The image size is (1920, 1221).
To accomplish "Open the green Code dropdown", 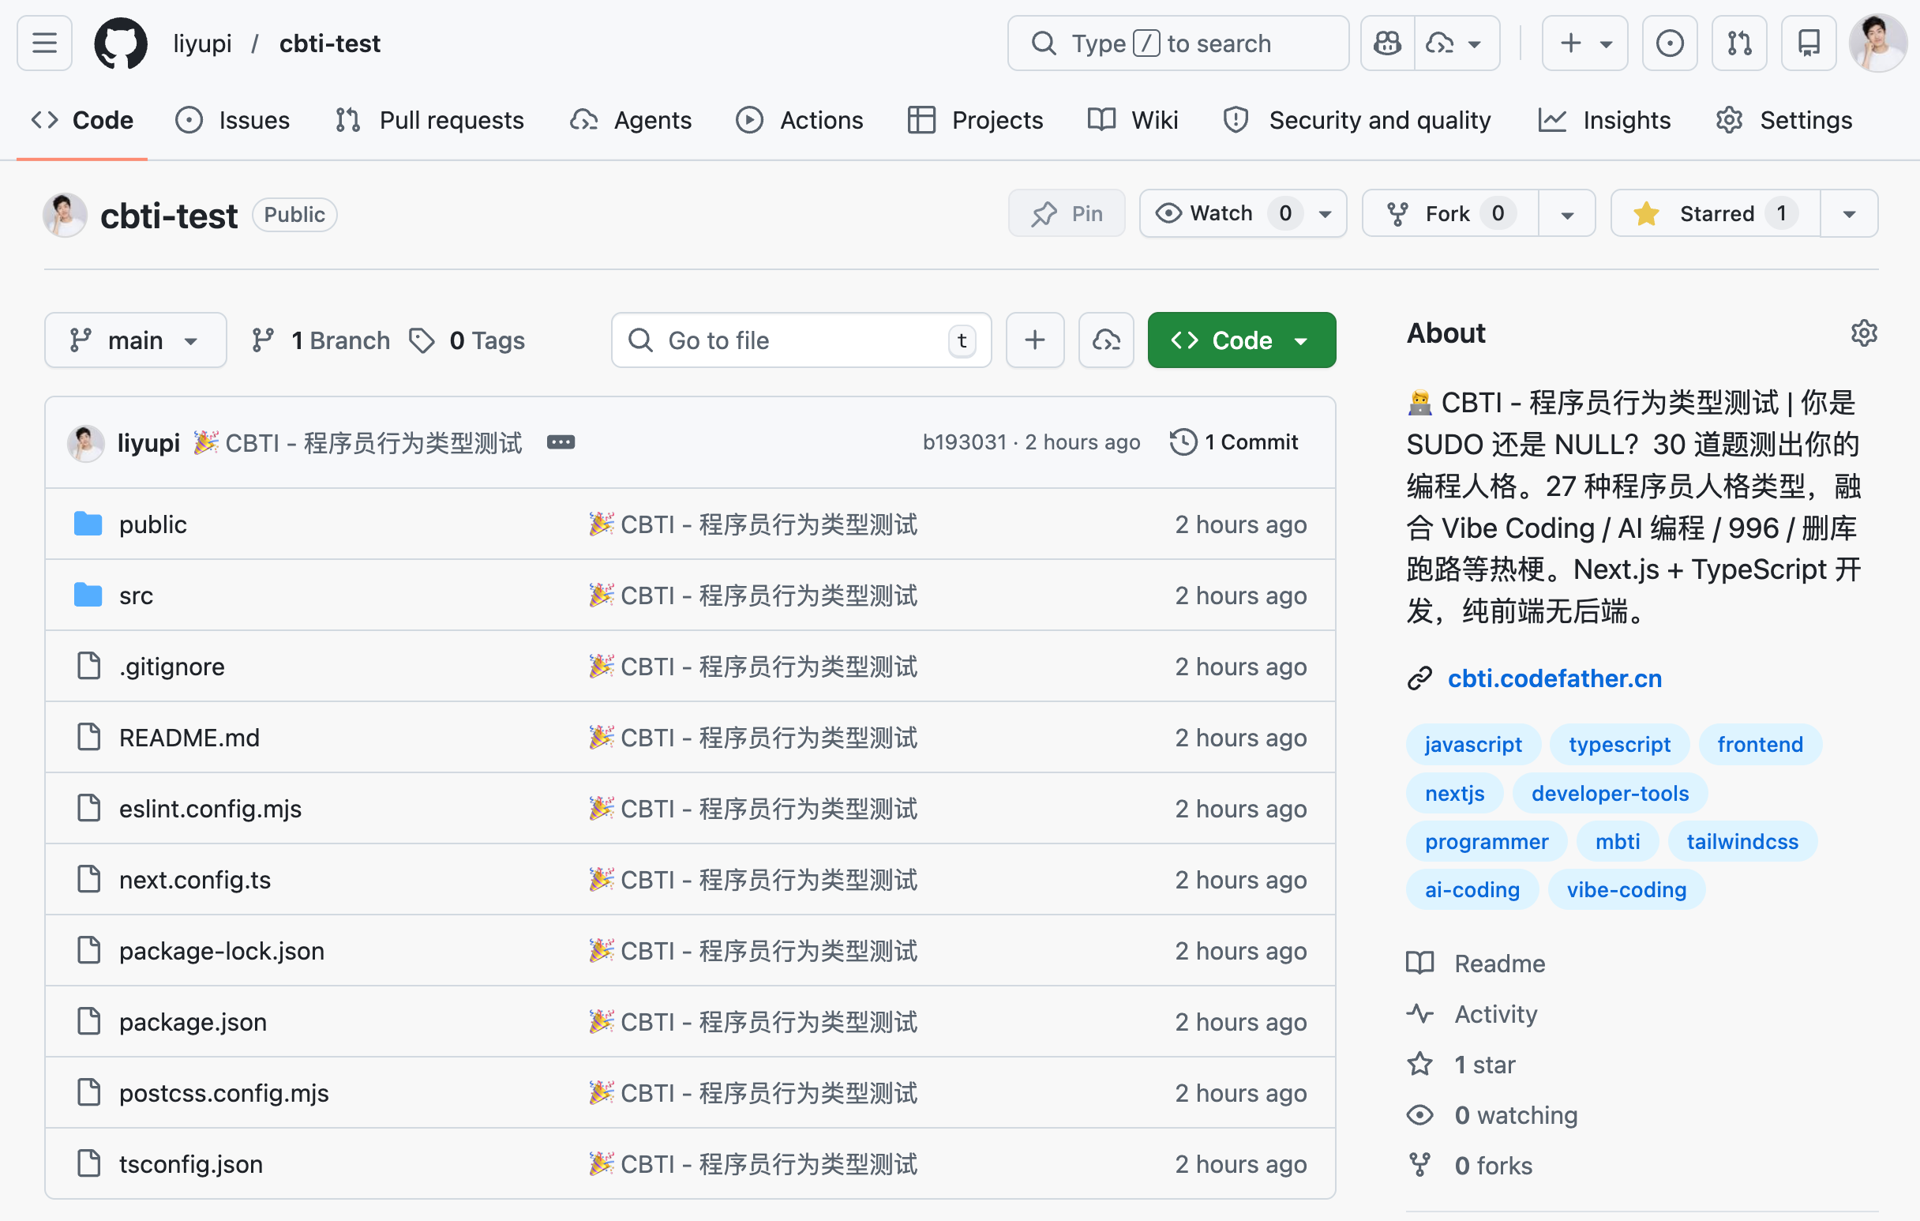I will 1241,340.
